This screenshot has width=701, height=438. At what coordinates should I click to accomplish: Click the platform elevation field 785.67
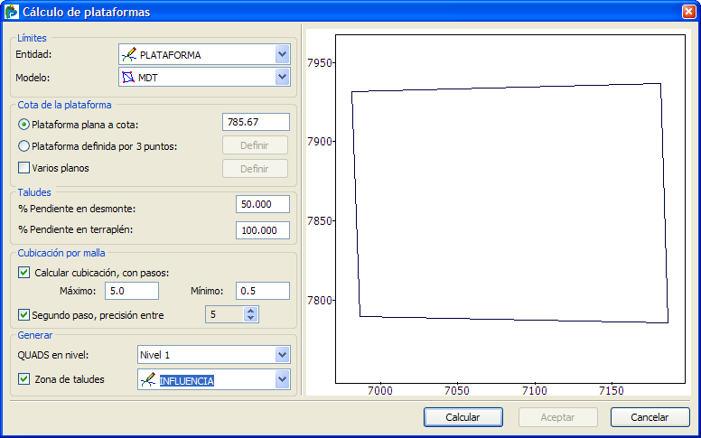[256, 122]
